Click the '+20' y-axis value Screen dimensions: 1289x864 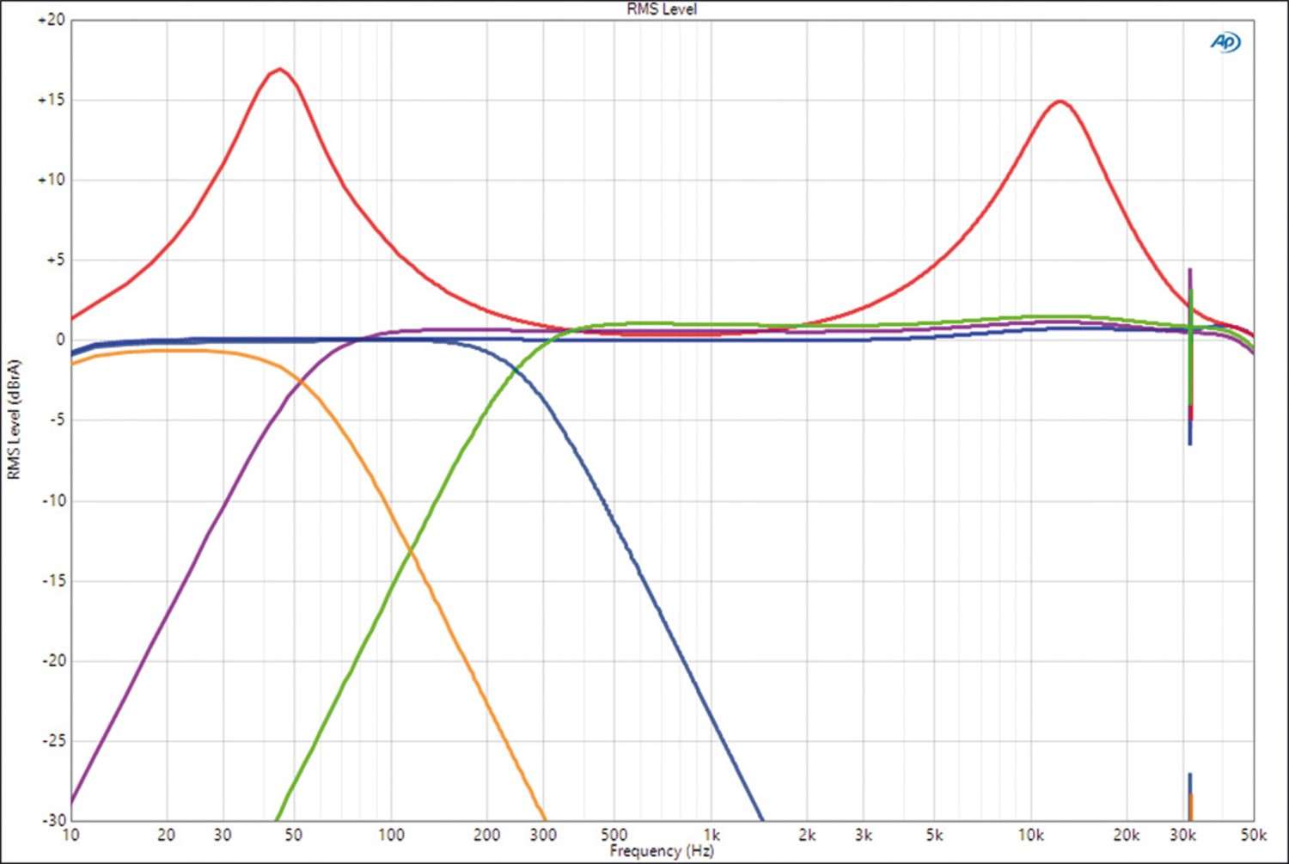51,20
